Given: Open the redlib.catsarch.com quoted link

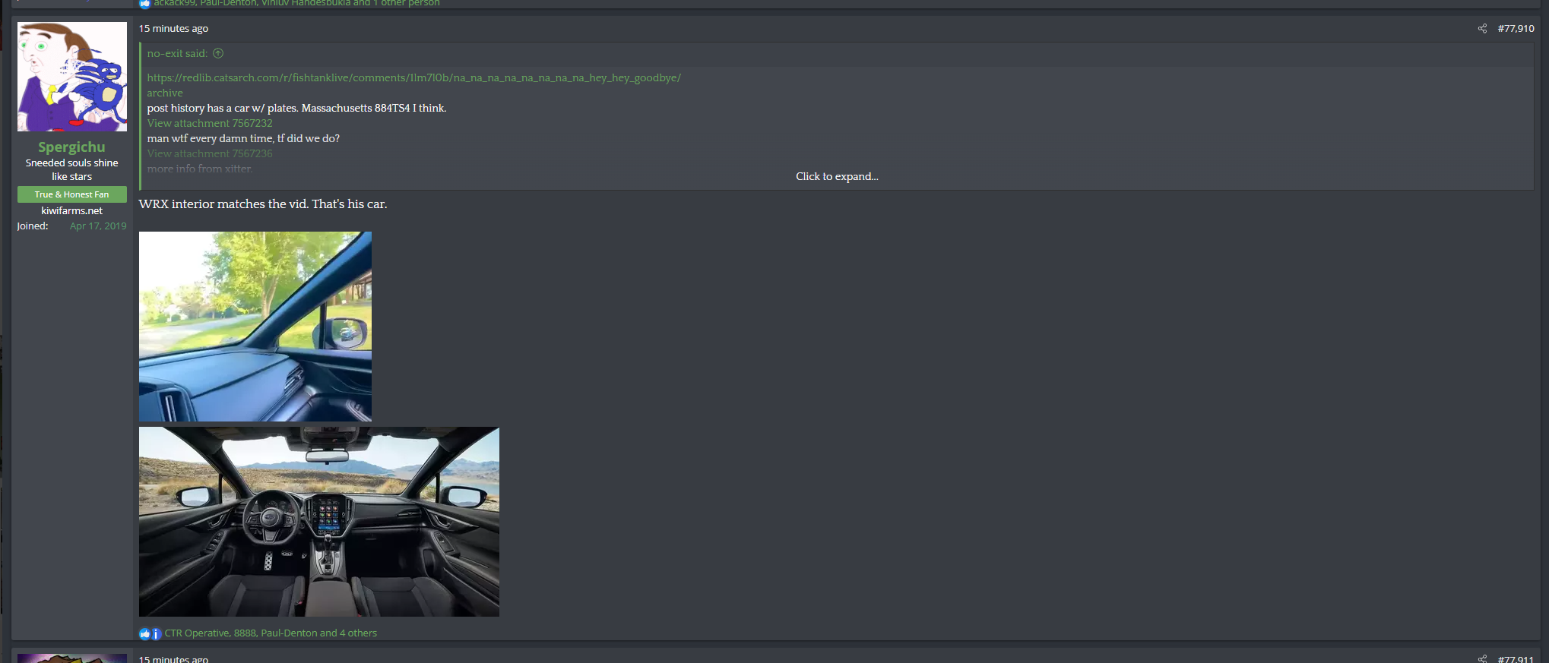Looking at the screenshot, I should 413,77.
